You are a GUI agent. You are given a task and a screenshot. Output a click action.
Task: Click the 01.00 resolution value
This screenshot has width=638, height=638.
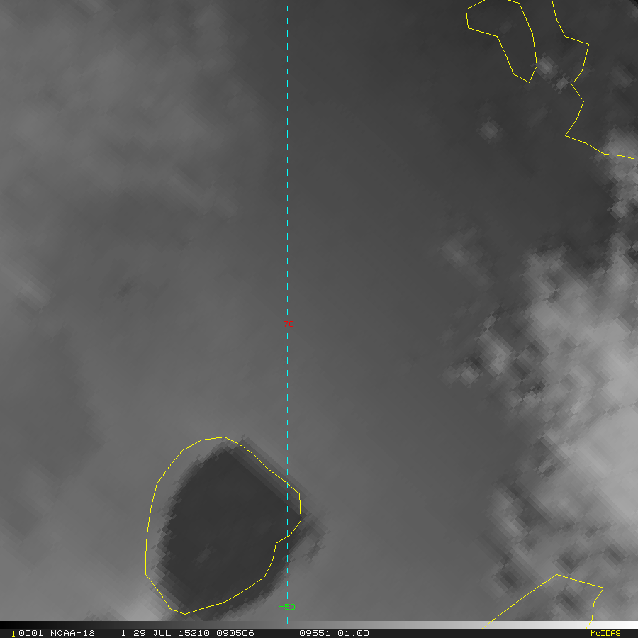pyautogui.click(x=353, y=633)
